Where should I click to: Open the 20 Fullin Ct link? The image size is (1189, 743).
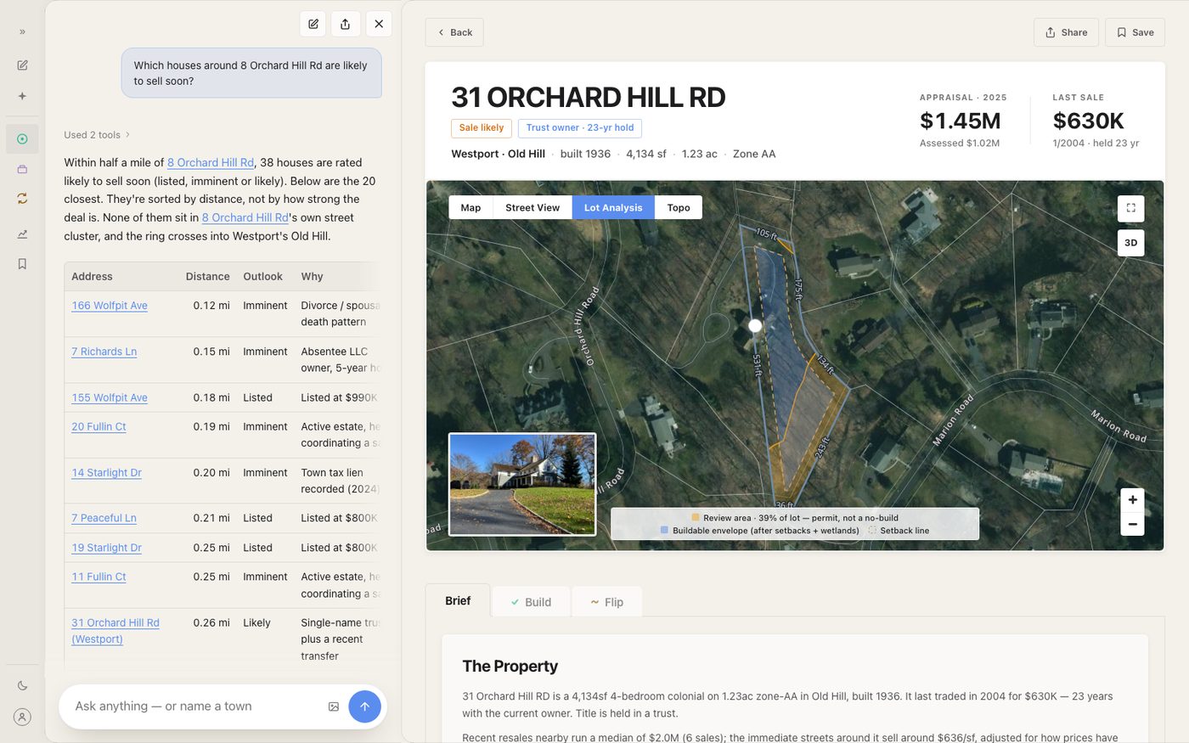coord(99,427)
